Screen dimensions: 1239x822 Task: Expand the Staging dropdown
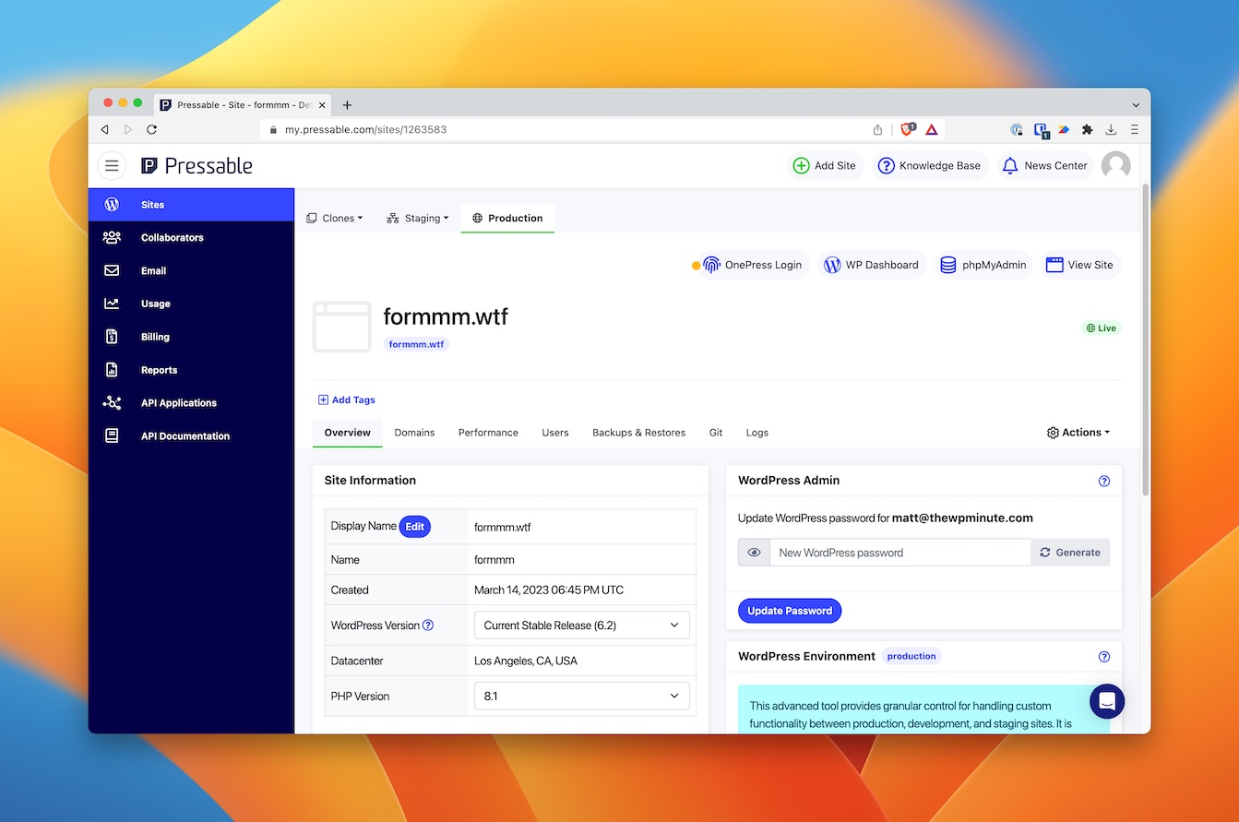point(418,219)
